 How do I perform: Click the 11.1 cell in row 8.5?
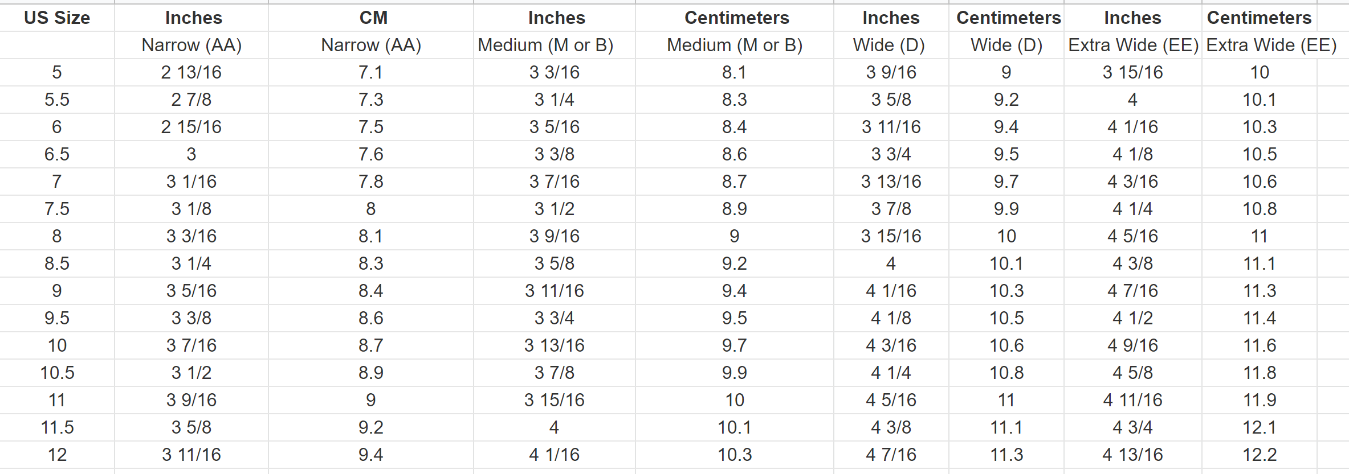point(1260,263)
